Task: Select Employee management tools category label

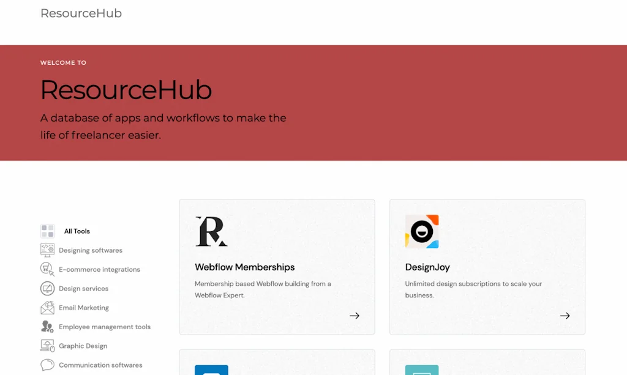Action: pos(105,327)
